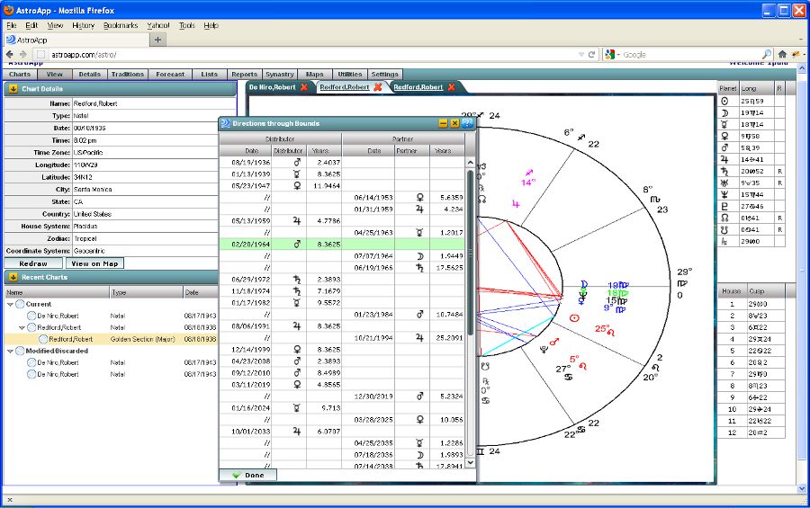Click Done in the Directions dialog

(x=247, y=475)
